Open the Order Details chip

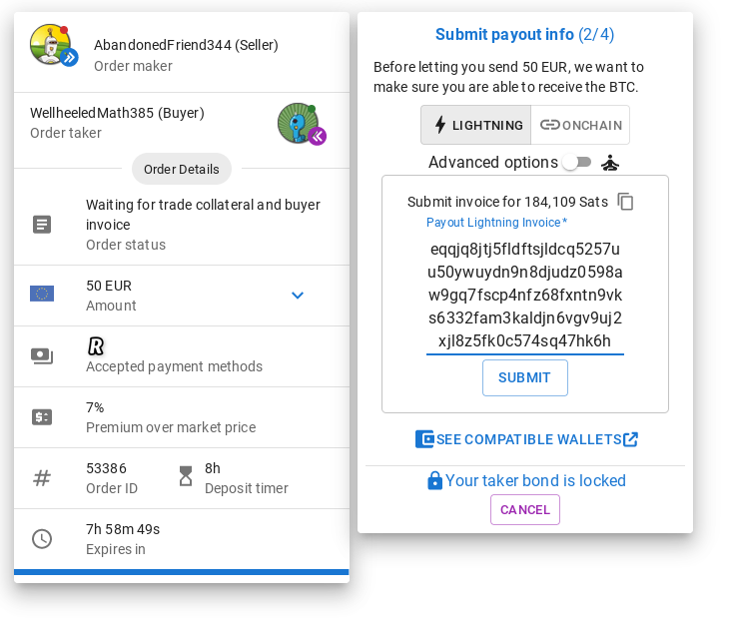182,169
